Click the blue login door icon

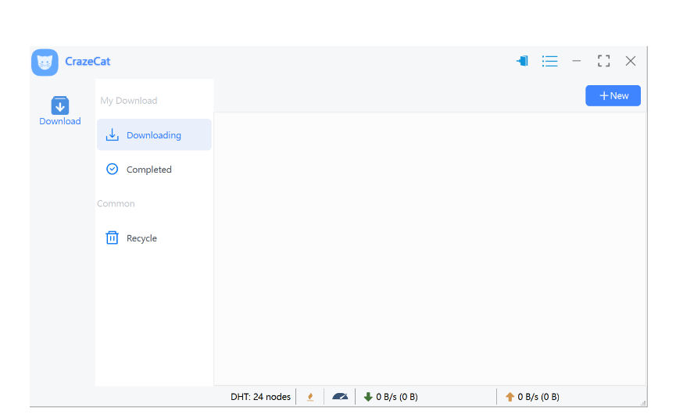click(522, 61)
